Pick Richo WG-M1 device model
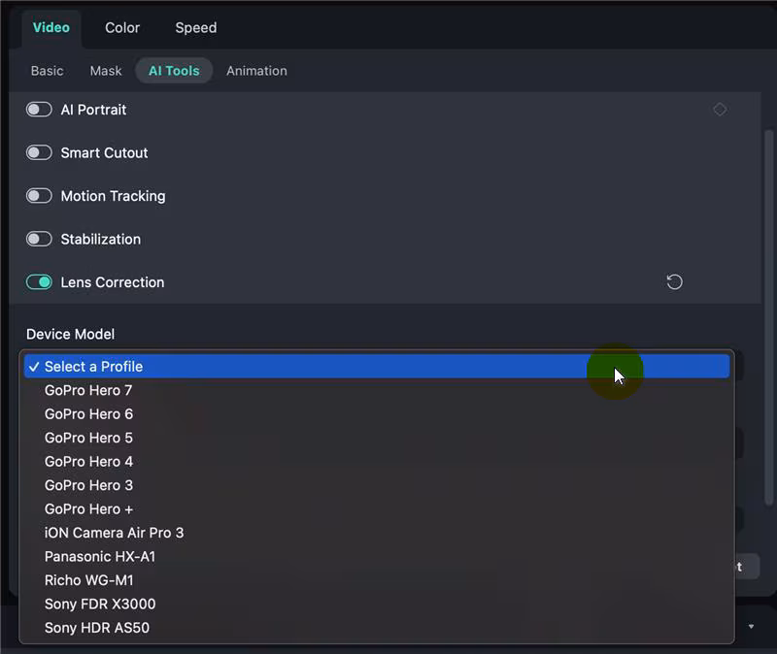This screenshot has width=777, height=654. click(377, 580)
